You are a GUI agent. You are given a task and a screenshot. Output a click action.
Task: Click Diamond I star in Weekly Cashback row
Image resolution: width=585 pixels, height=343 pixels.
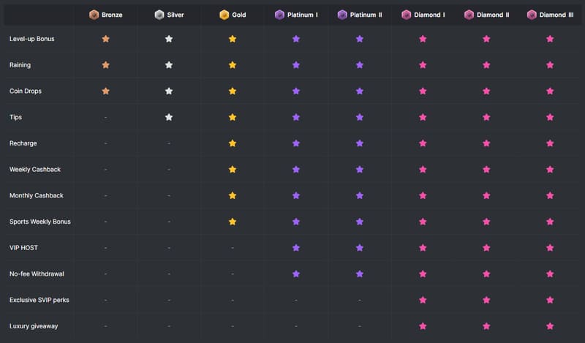[x=423, y=170]
